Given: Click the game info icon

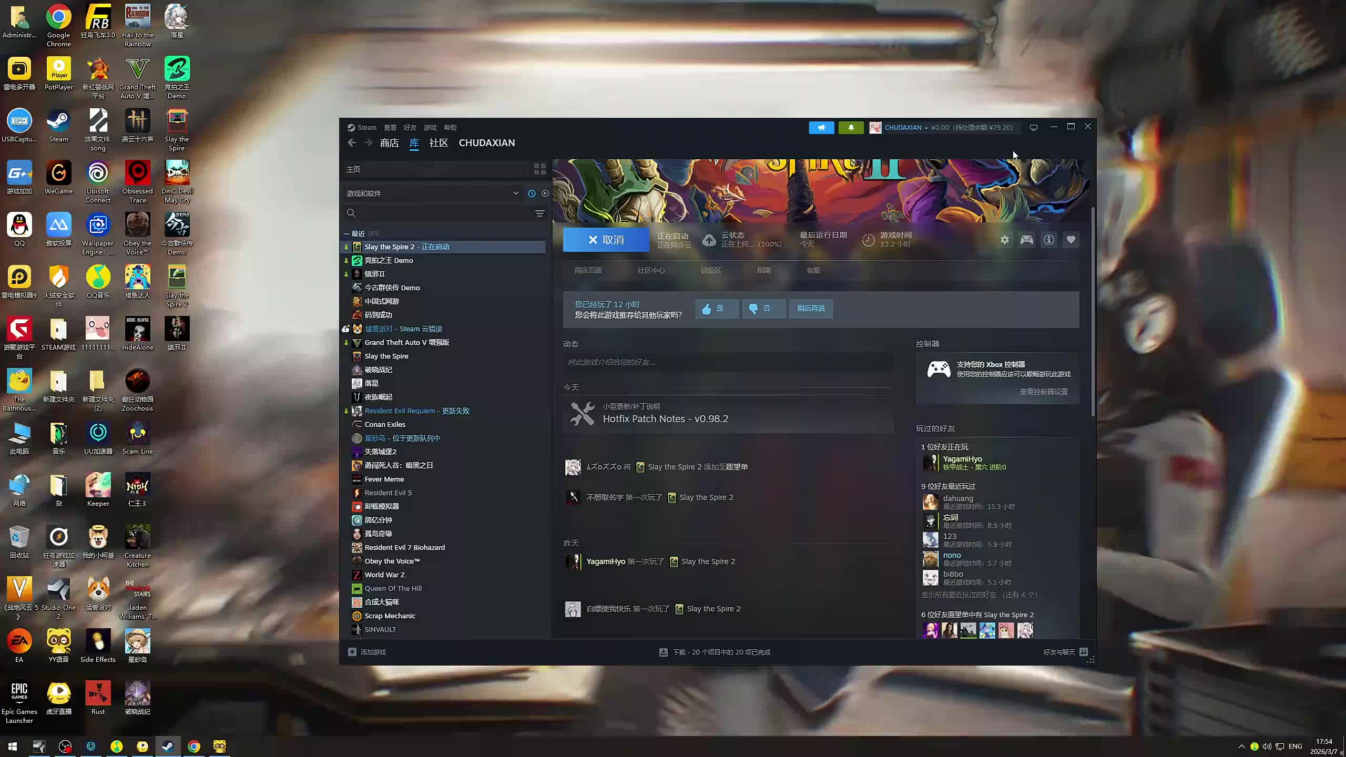Looking at the screenshot, I should [1049, 240].
